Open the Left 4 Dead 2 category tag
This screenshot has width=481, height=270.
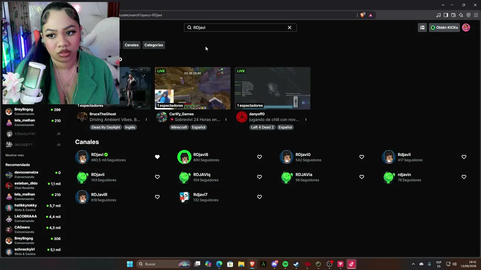[262, 127]
